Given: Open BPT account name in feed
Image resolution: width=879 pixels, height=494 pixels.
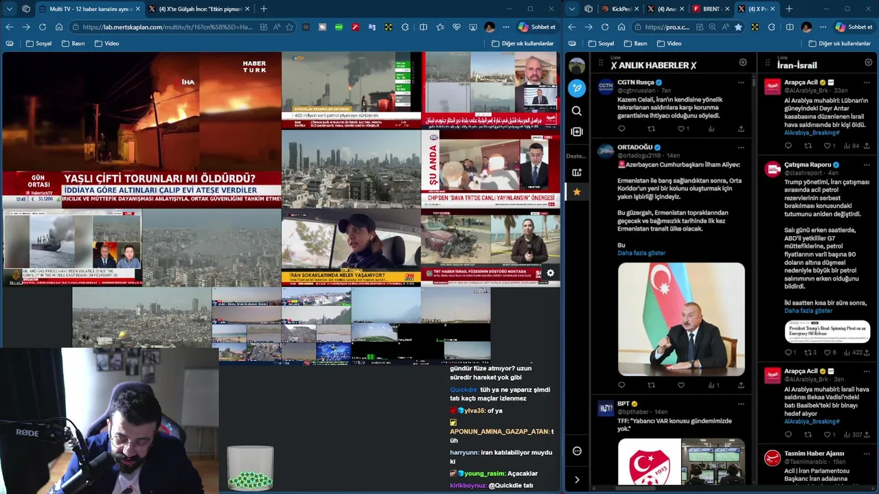Looking at the screenshot, I should 624,403.
